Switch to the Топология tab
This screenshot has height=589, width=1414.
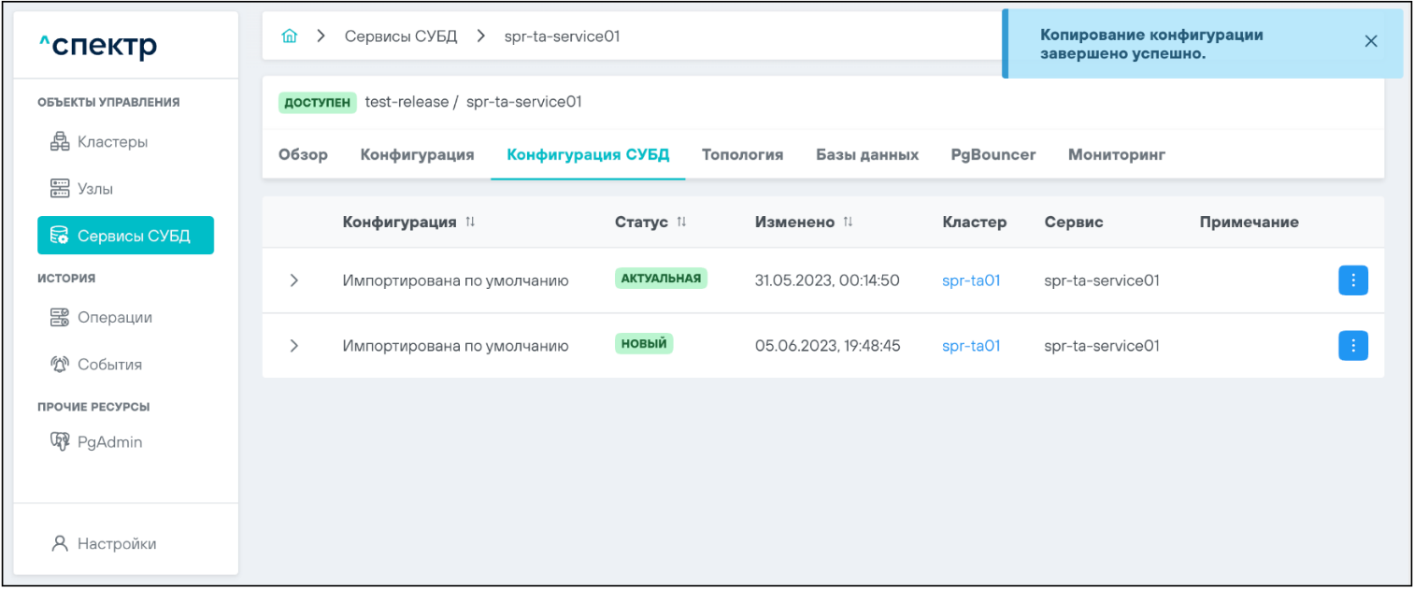point(742,155)
